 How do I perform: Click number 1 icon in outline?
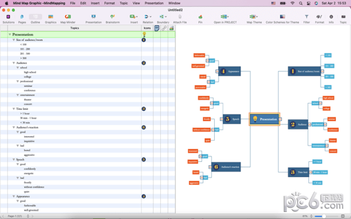click(x=144, y=40)
